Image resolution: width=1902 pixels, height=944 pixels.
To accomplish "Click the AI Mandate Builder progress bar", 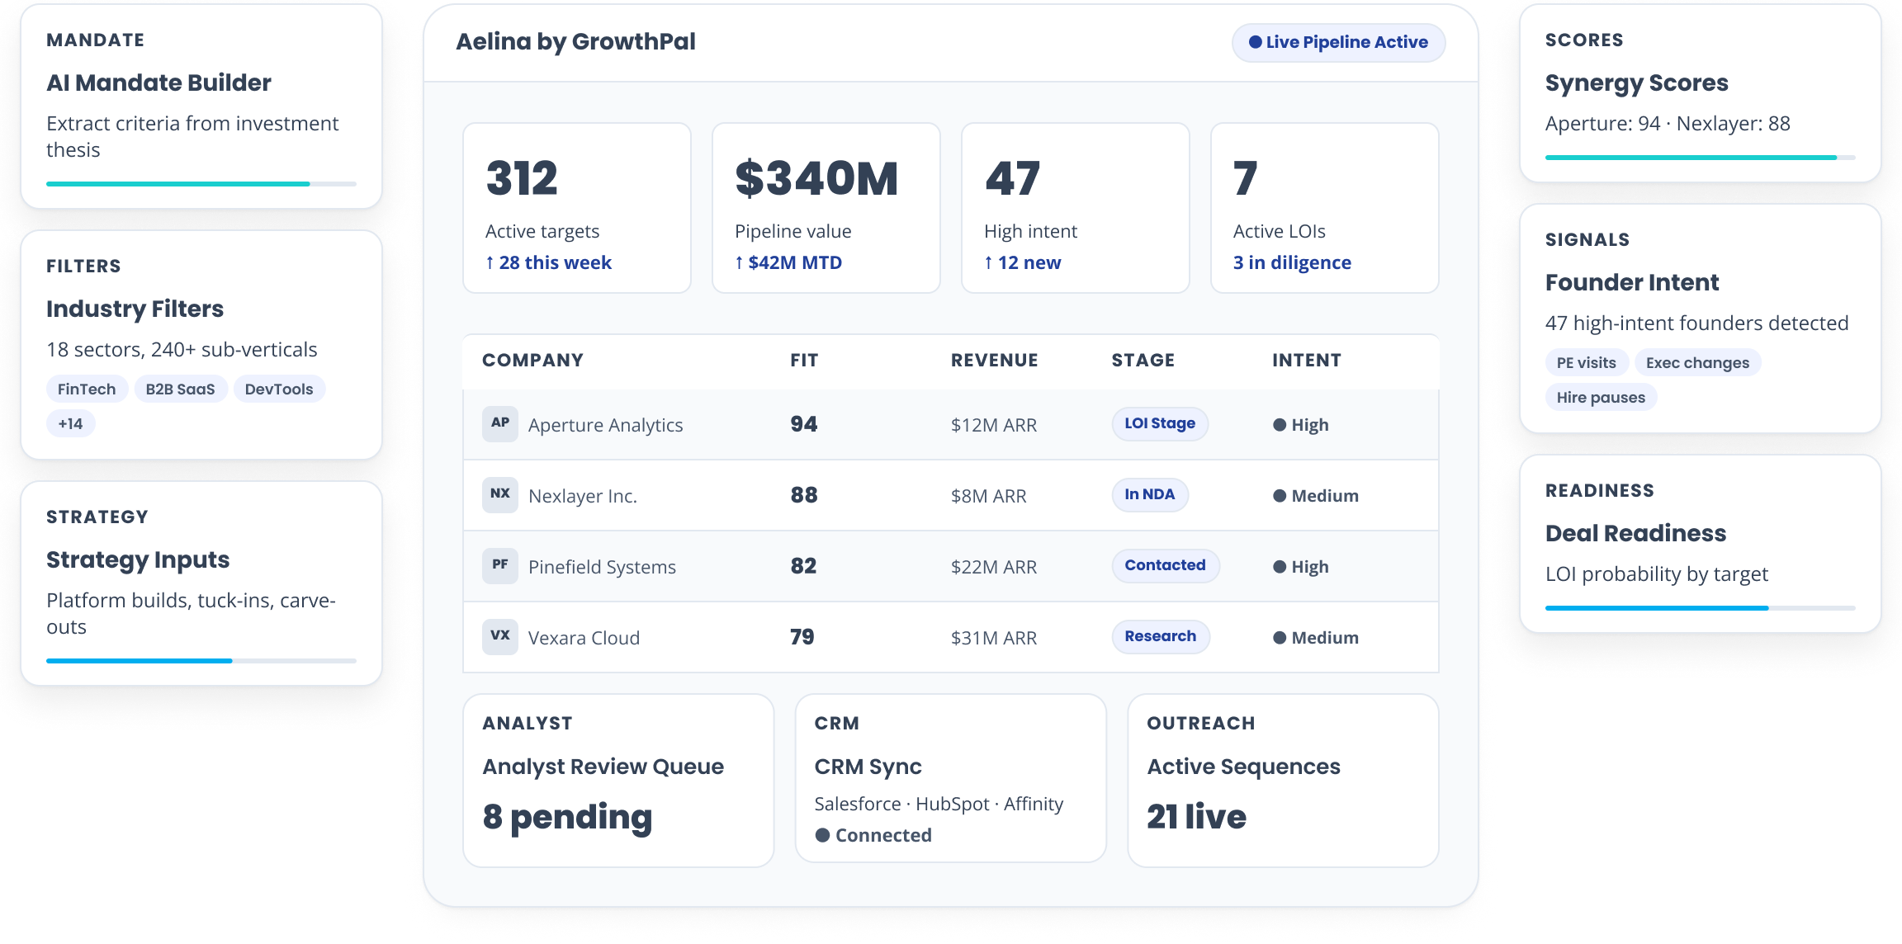I will coord(201,184).
